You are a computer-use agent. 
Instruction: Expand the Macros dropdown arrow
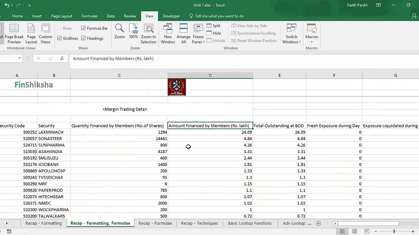coord(312,42)
